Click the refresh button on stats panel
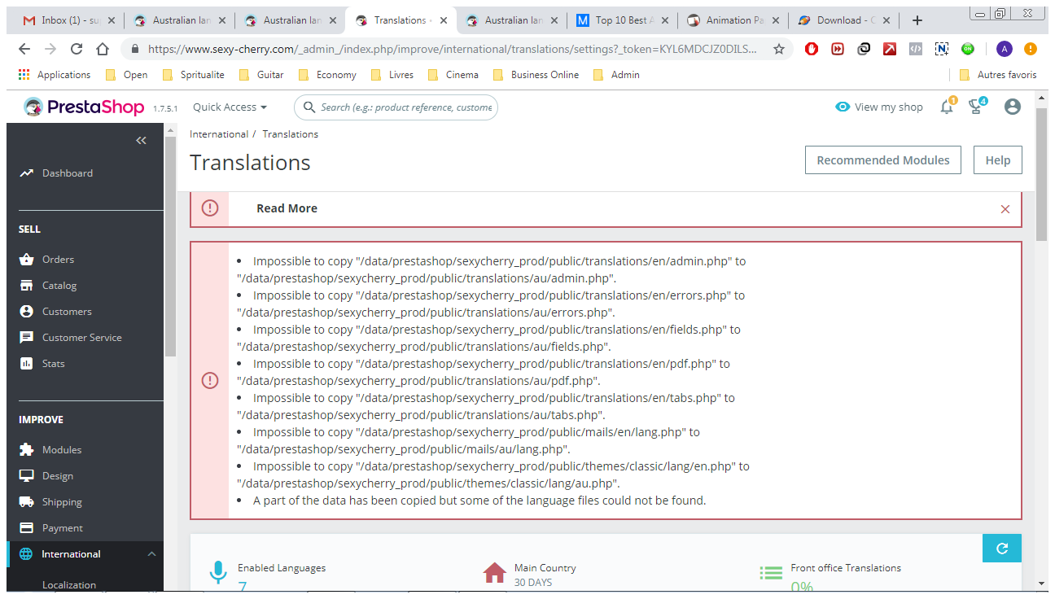Image resolution: width=1055 pixels, height=599 pixels. [1002, 549]
